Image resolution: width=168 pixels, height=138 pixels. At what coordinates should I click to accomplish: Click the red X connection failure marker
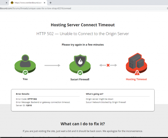tap(108, 65)
